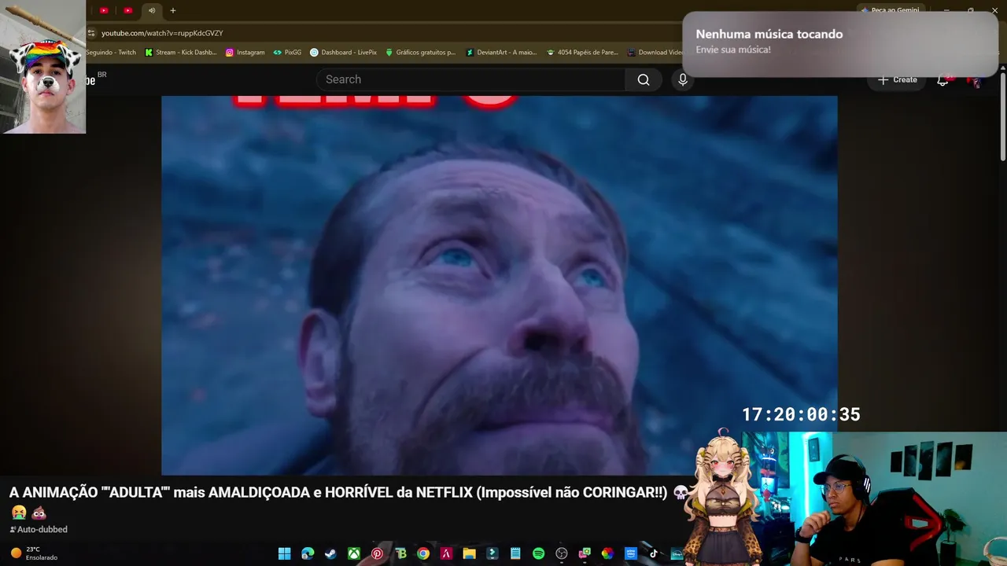Click the page vertical scrollbar thumb
The width and height of the screenshot is (1007, 566).
(x=1002, y=118)
